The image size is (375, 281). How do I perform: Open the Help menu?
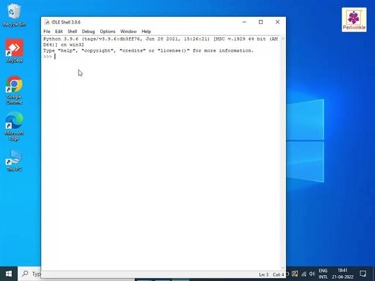click(146, 31)
